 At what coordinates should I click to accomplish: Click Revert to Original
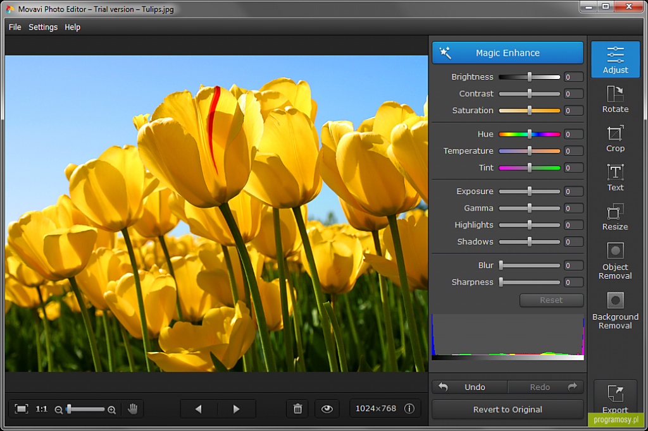click(x=508, y=409)
